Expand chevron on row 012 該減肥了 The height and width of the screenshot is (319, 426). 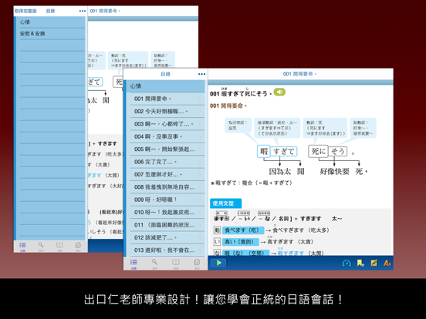tap(200, 237)
